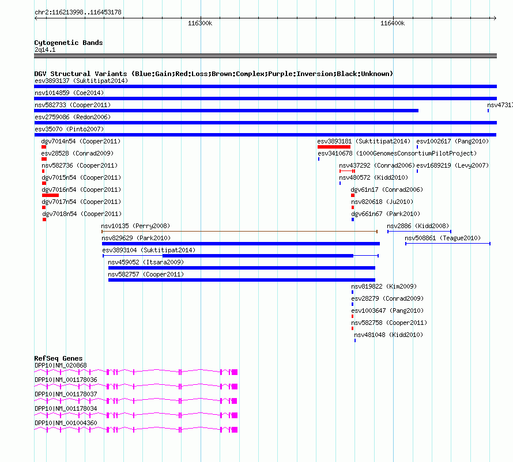Click DPP10|NM_001178034 transcript label
The image size is (513, 462).
(x=66, y=408)
